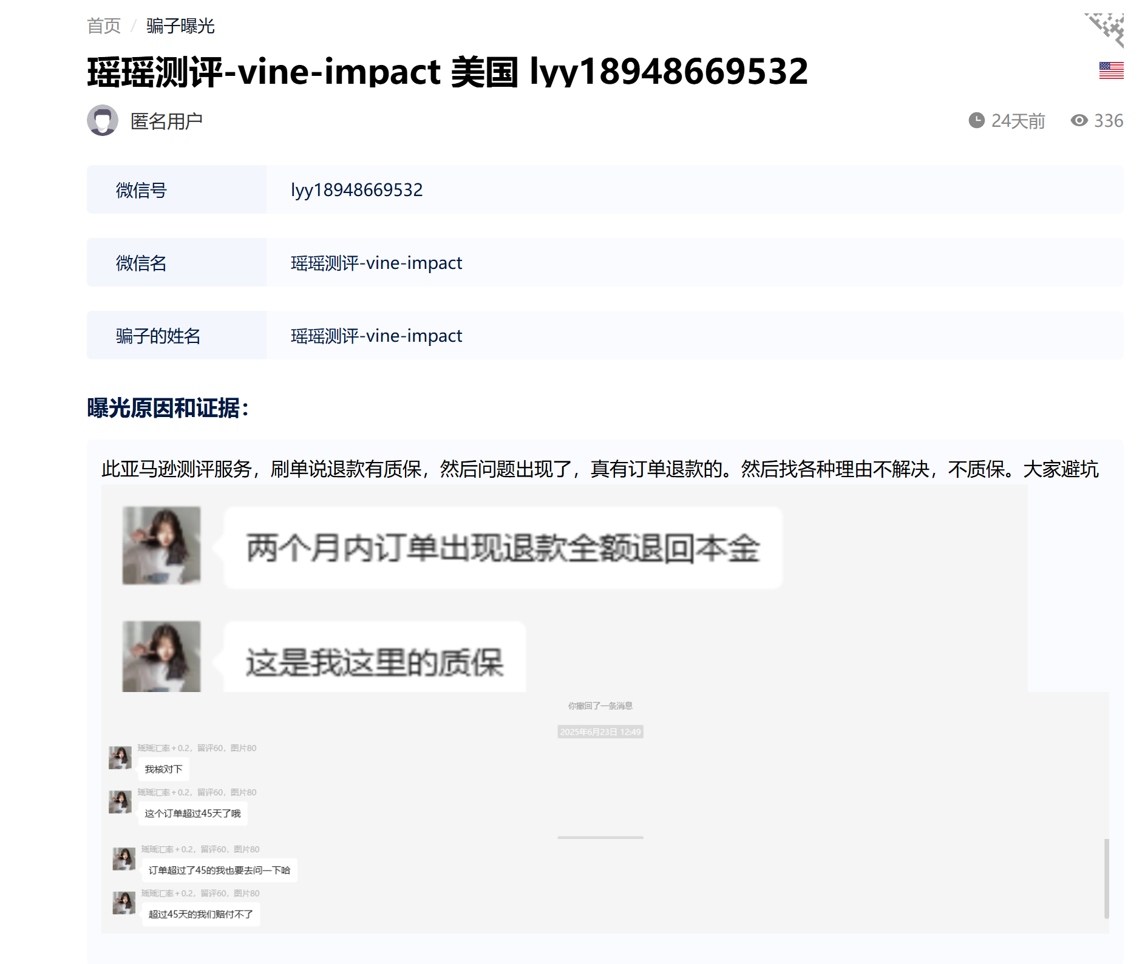Click the small avatar beside 这个订单超过45天了哦
The image size is (1145, 964).
tap(120, 802)
